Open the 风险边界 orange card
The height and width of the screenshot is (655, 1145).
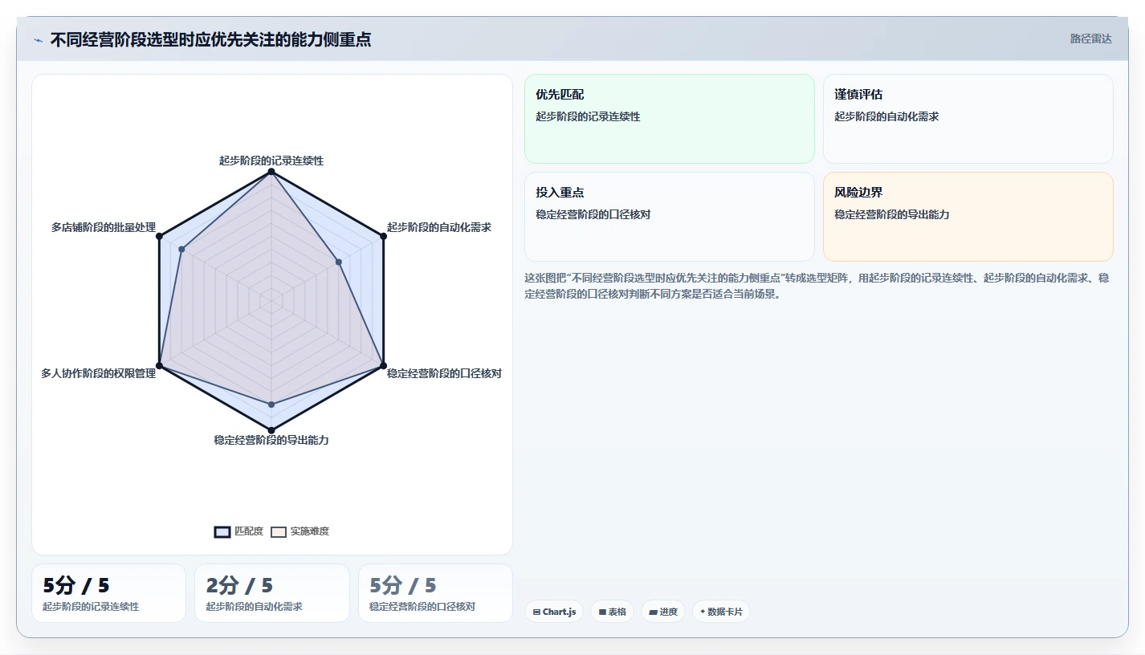pyautogui.click(x=968, y=217)
